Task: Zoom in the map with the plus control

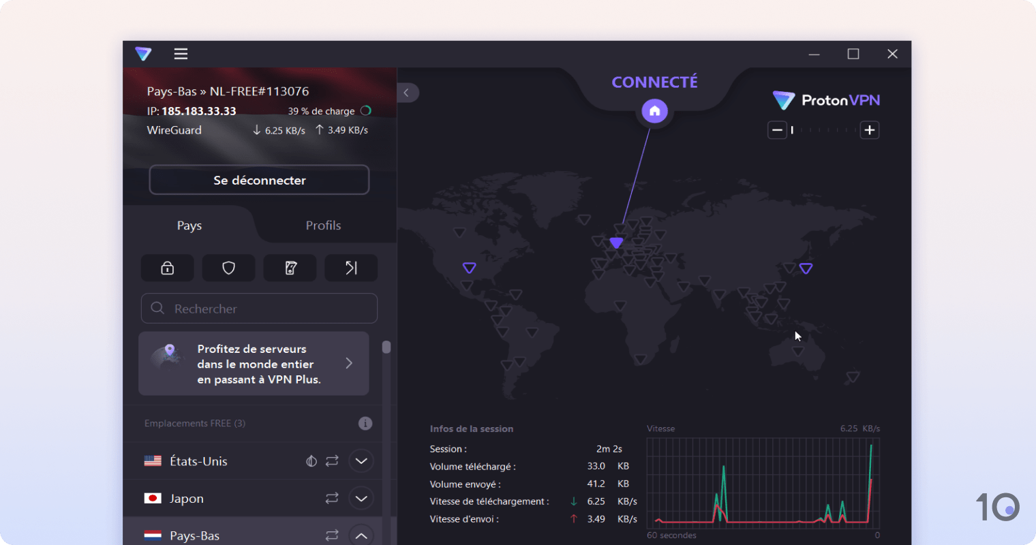Action: pos(870,129)
